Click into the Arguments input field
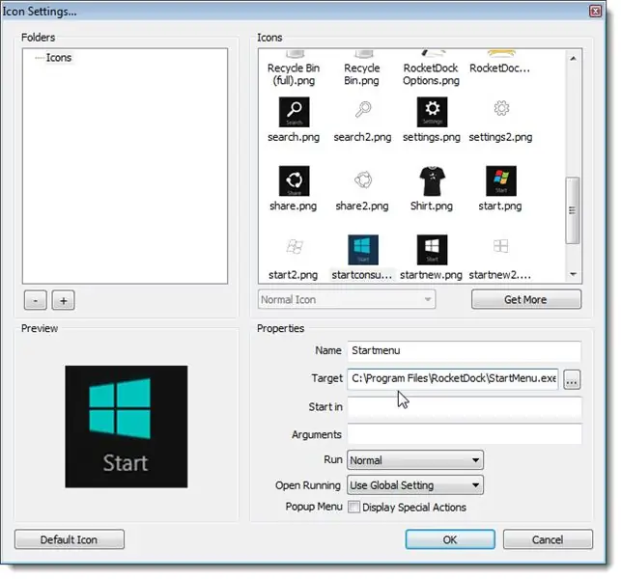The width and height of the screenshot is (621, 579). (x=464, y=435)
